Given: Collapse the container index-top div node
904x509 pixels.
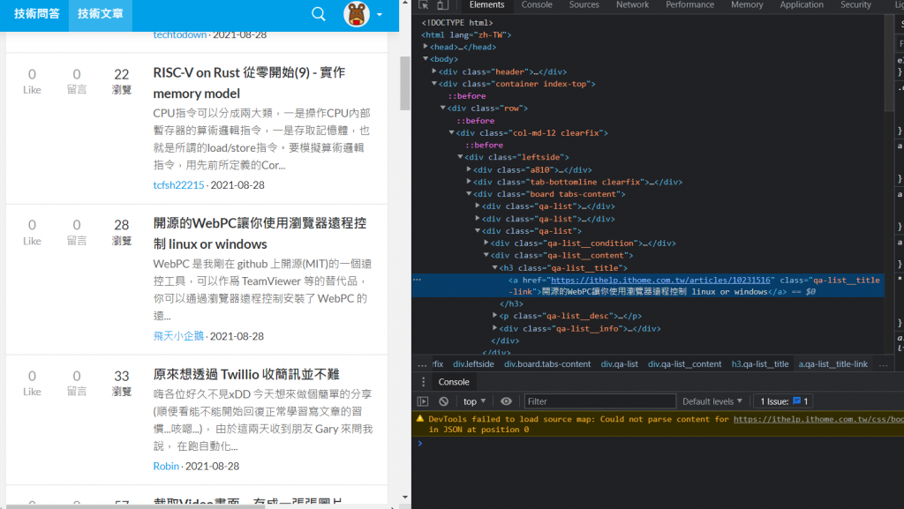Looking at the screenshot, I should (x=434, y=84).
